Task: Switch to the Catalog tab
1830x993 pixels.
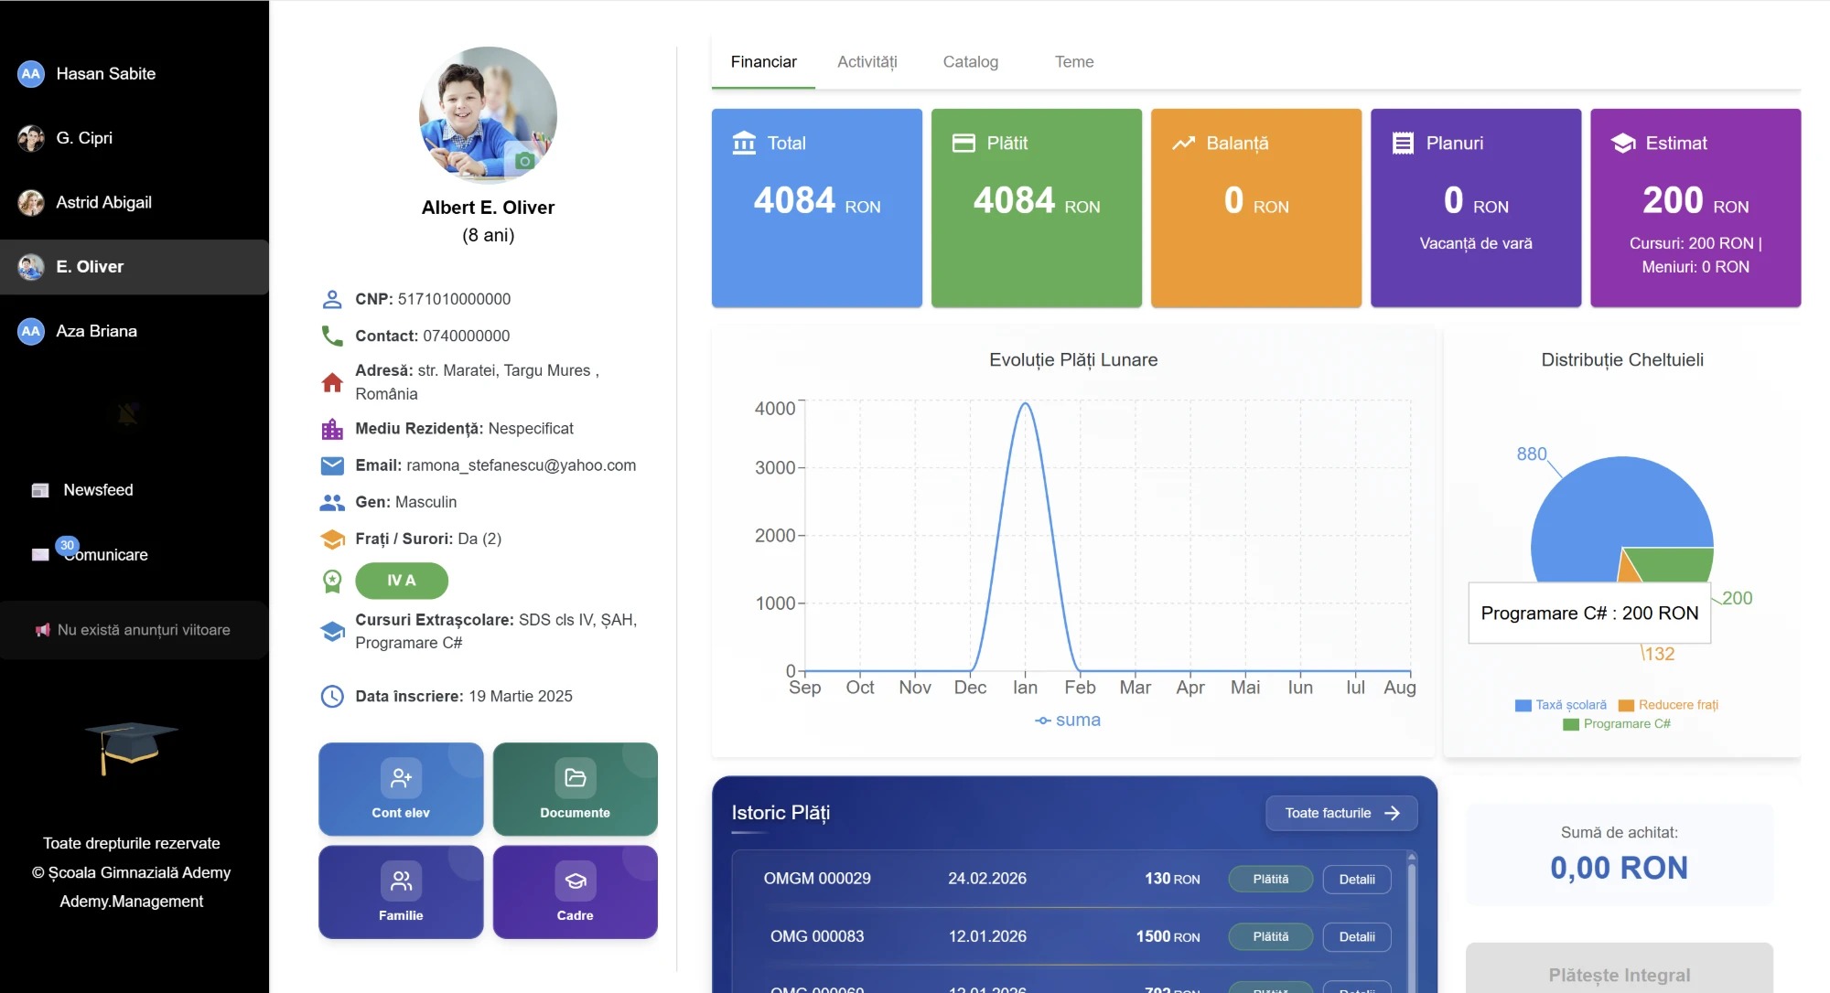Action: point(970,62)
